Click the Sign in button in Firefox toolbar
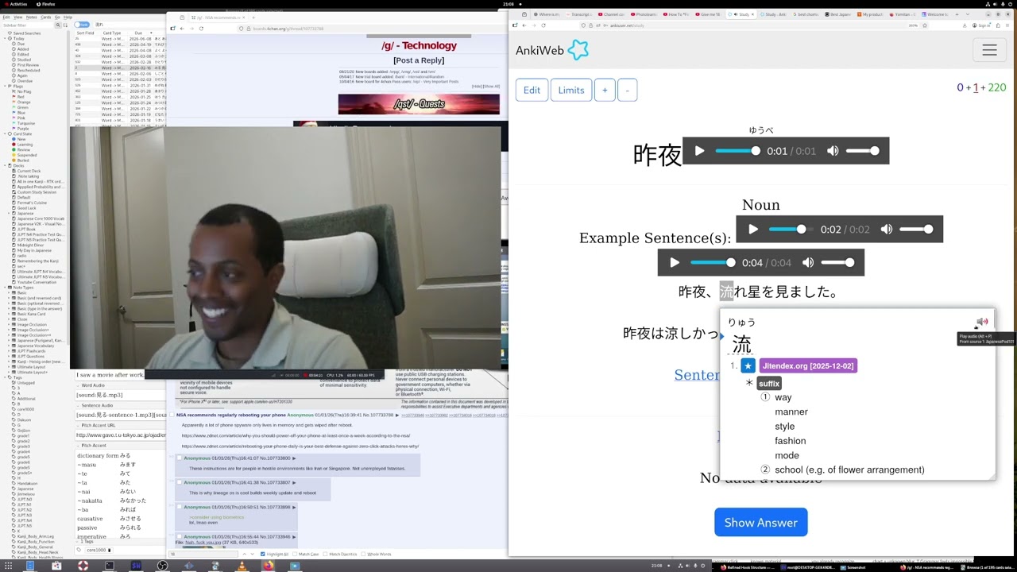The height and width of the screenshot is (572, 1017). pos(983,25)
